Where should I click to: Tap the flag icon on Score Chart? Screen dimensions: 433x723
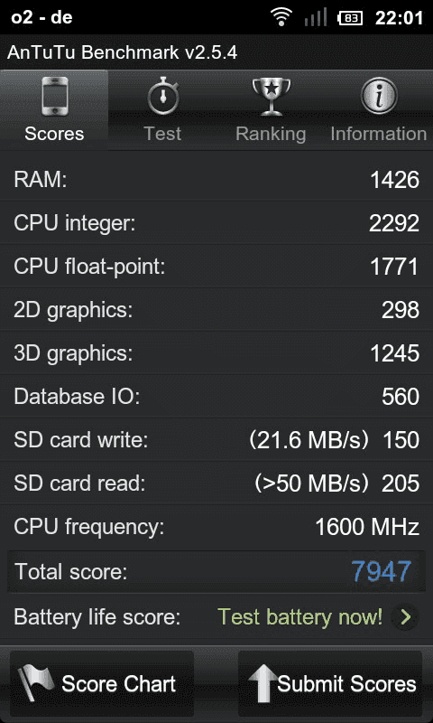point(36,683)
